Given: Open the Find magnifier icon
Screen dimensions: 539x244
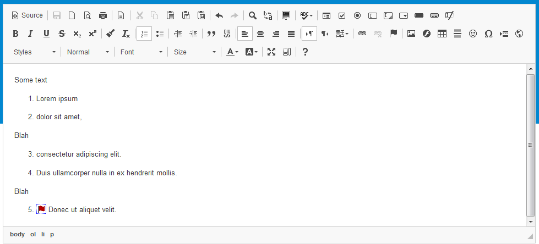Looking at the screenshot, I should tap(253, 15).
